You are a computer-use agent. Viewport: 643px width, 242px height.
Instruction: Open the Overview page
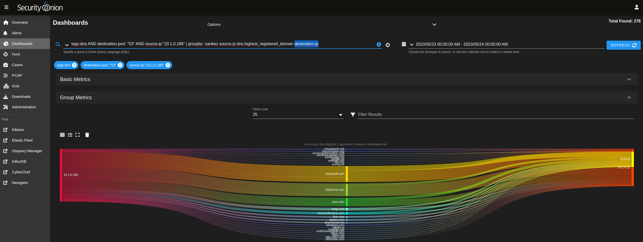(25, 22)
